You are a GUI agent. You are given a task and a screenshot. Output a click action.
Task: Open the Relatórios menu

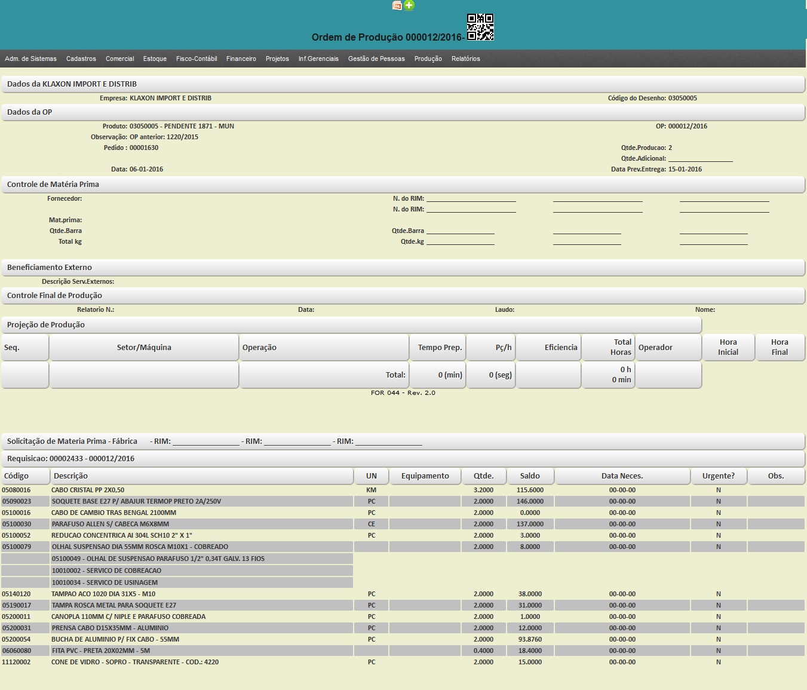pyautogui.click(x=466, y=59)
